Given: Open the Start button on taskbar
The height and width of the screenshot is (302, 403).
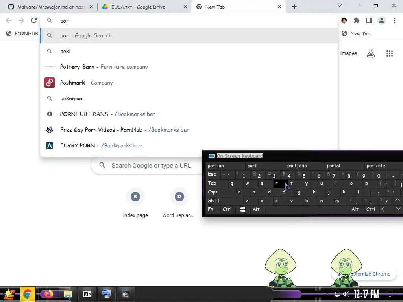Looking at the screenshot, I should click(9, 294).
